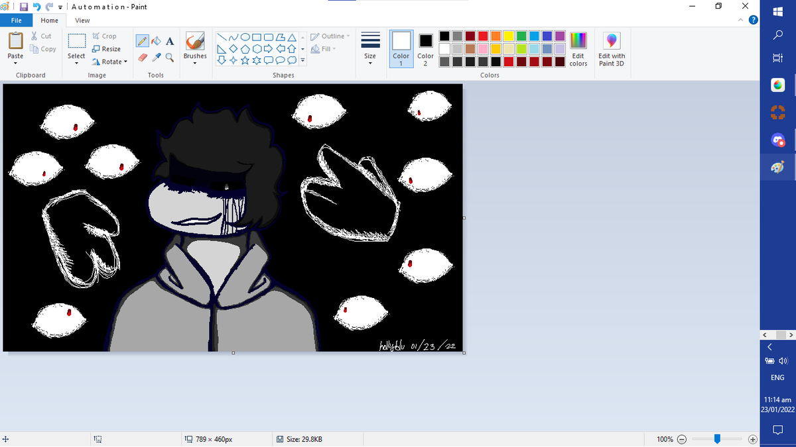This screenshot has height=447, width=796.
Task: Collapse the ribbon with the chevron
Action: pos(742,20)
